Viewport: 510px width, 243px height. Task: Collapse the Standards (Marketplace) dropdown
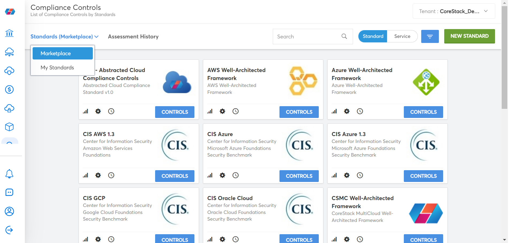64,37
